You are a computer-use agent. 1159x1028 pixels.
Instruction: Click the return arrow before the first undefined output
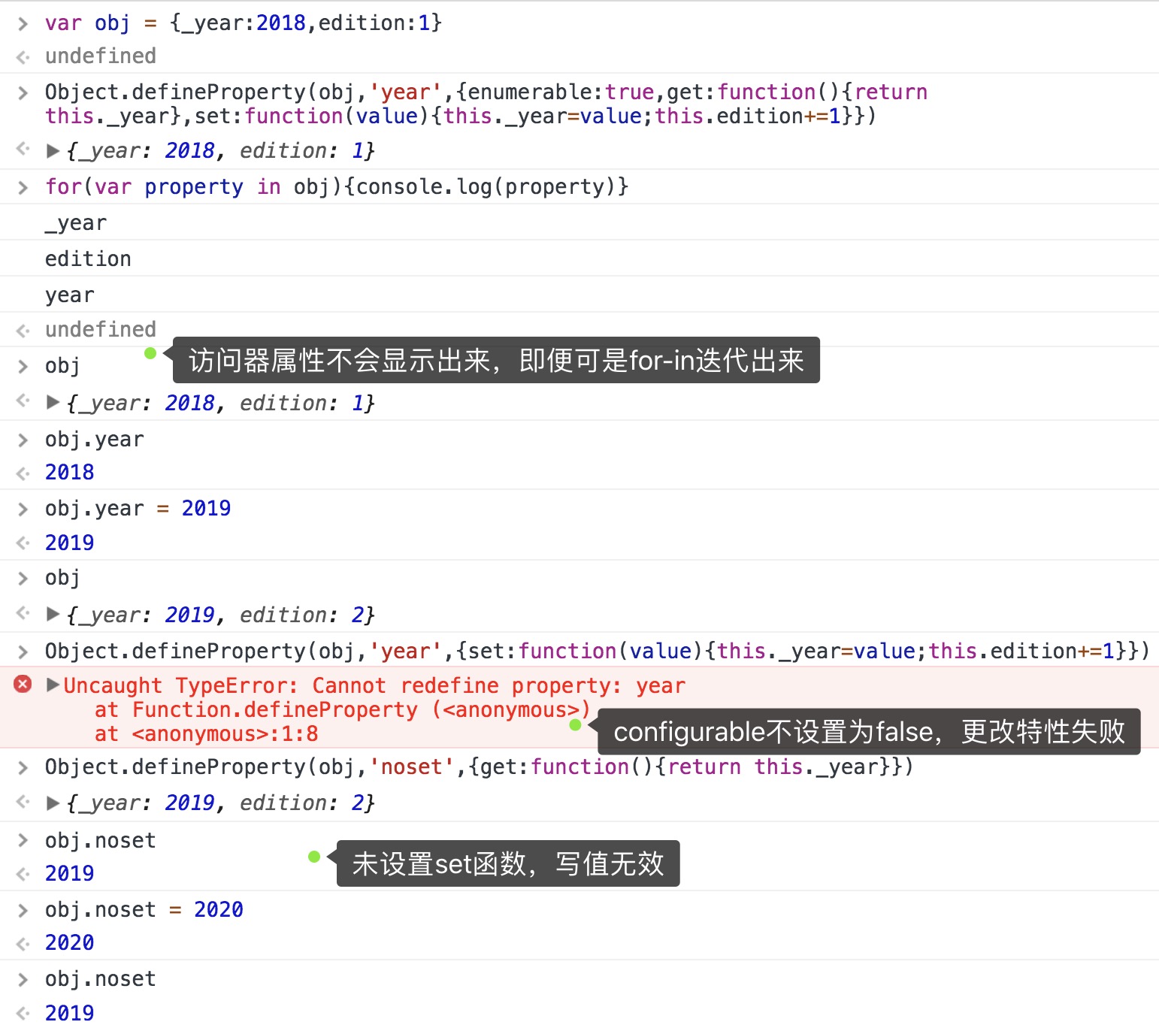tap(23, 57)
